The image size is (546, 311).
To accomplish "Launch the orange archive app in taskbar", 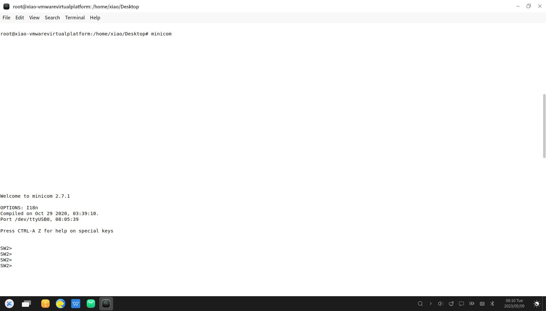I will (x=45, y=304).
